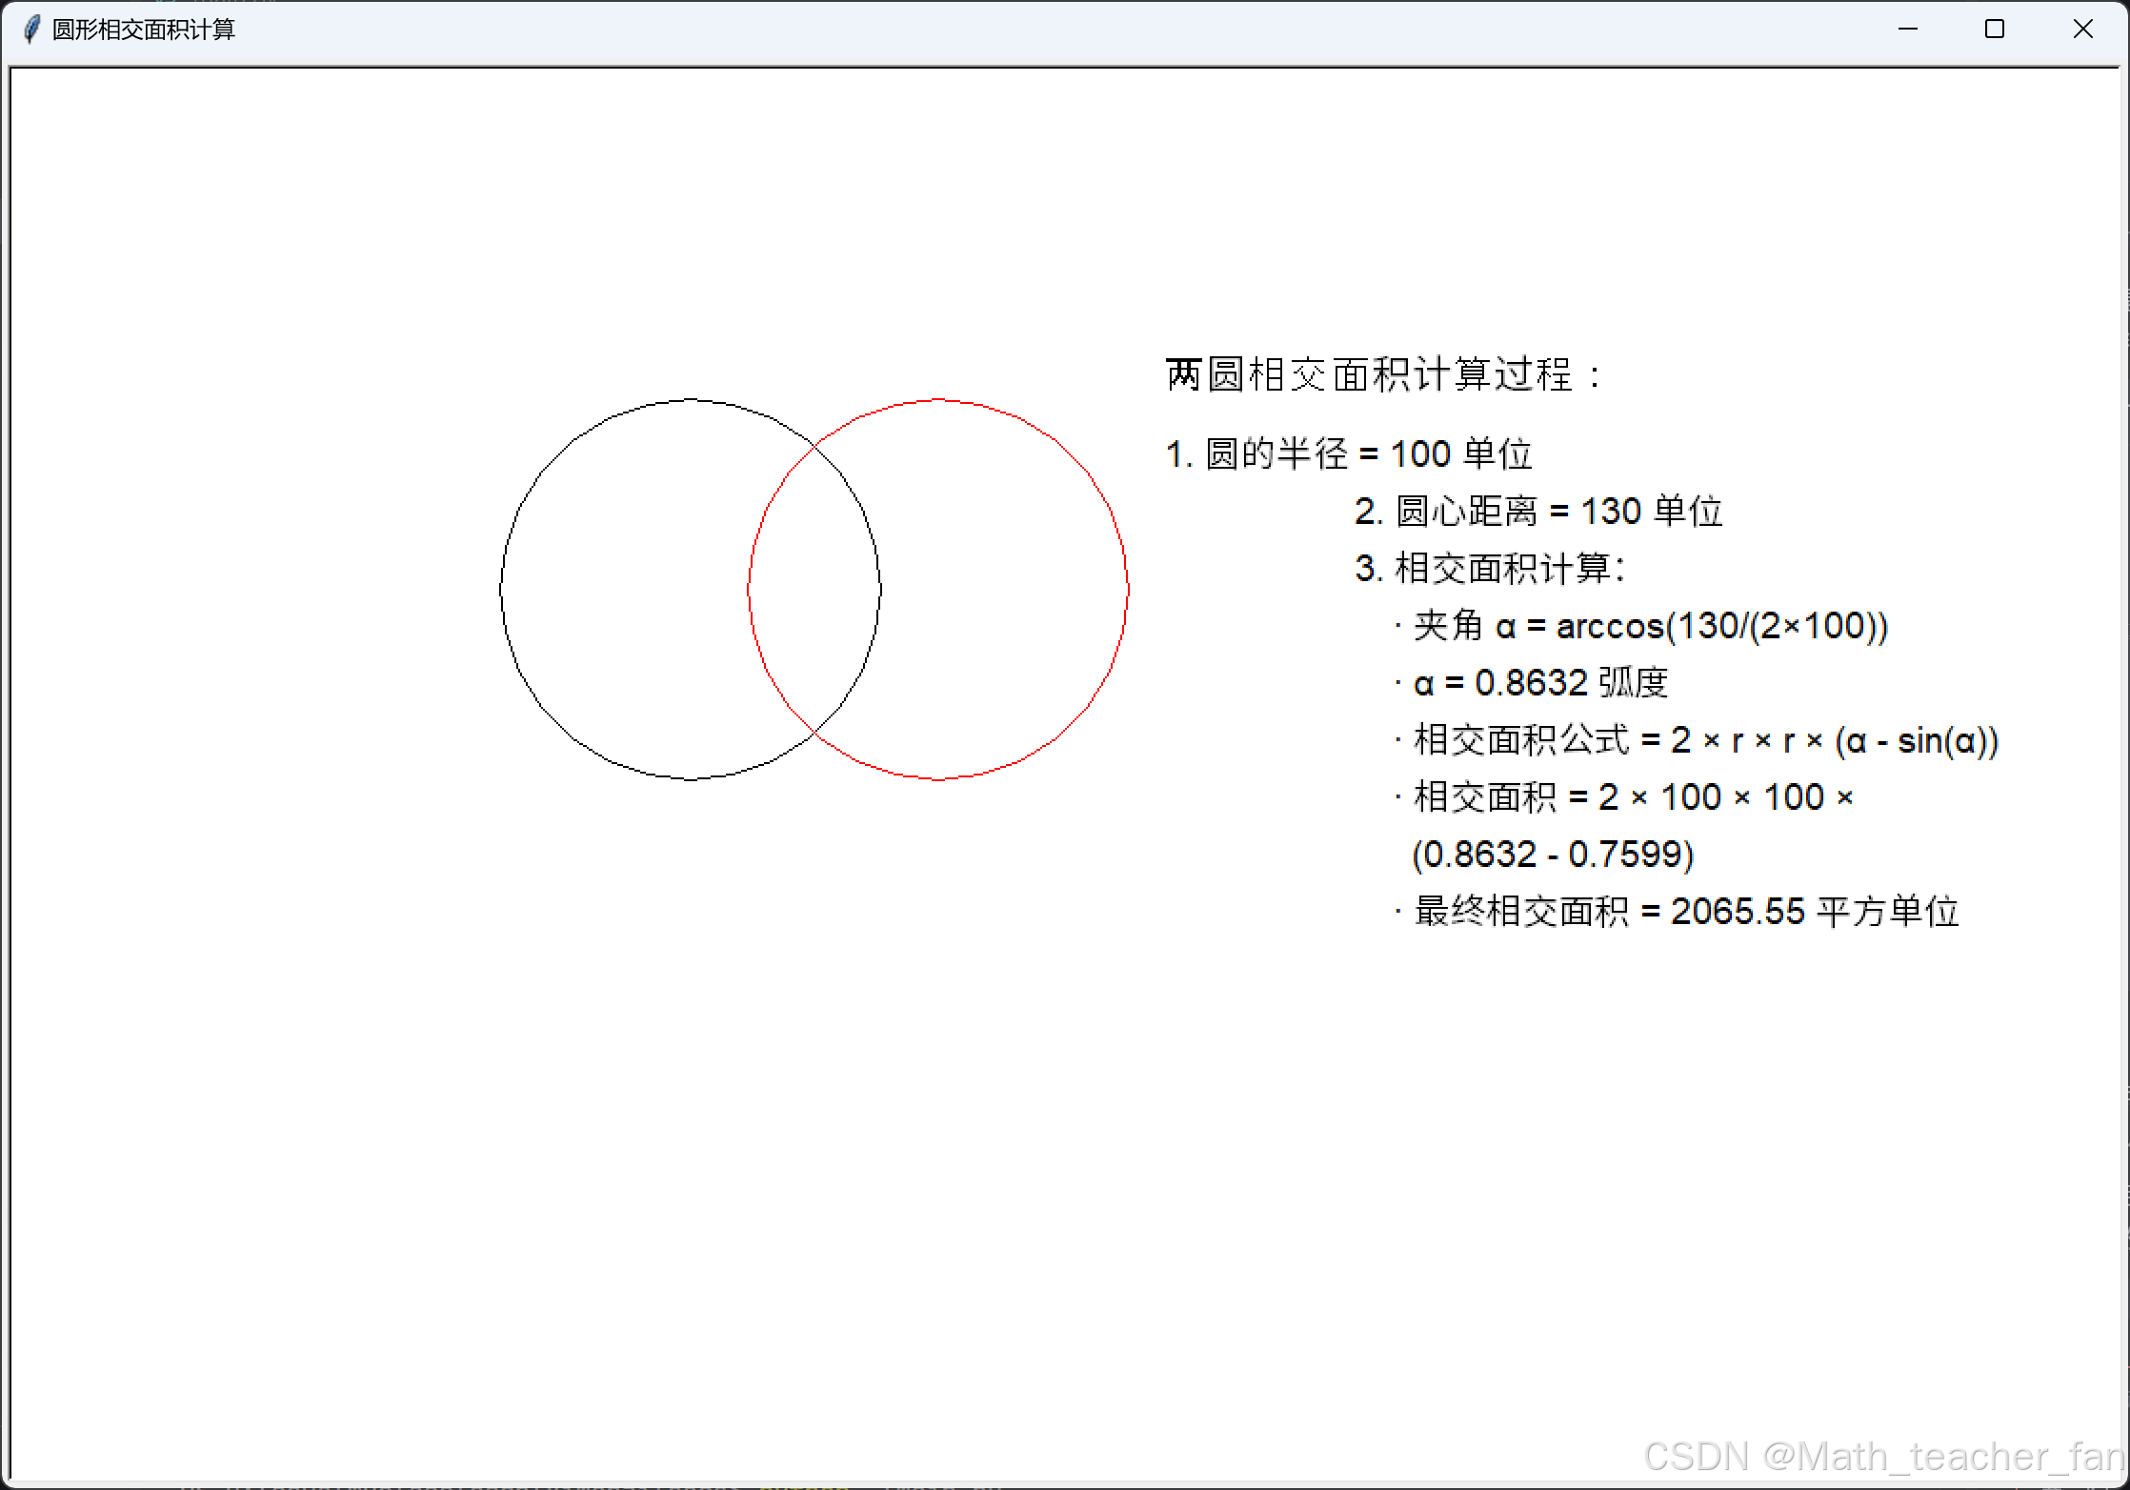The image size is (2130, 1490).
Task: Close the 圆形相交面积计算 window
Action: [2082, 30]
